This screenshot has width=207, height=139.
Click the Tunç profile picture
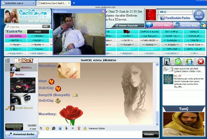[184, 124]
